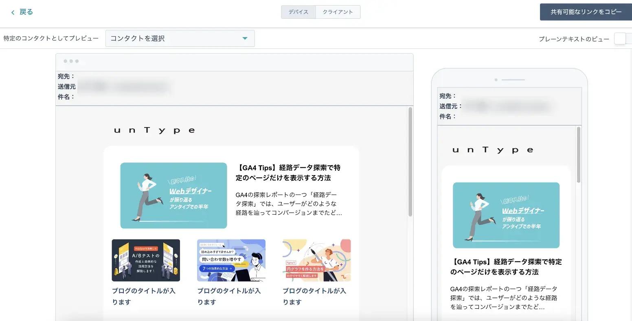This screenshot has height=321, width=632.
Task: Click the mobile preview vertical scrollbar
Action: coord(579,155)
